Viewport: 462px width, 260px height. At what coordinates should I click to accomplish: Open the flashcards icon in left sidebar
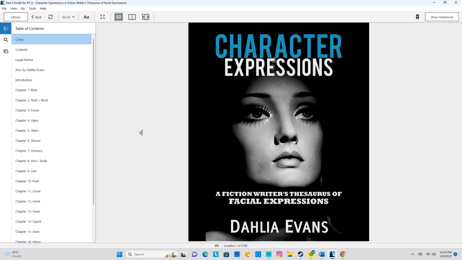6,51
